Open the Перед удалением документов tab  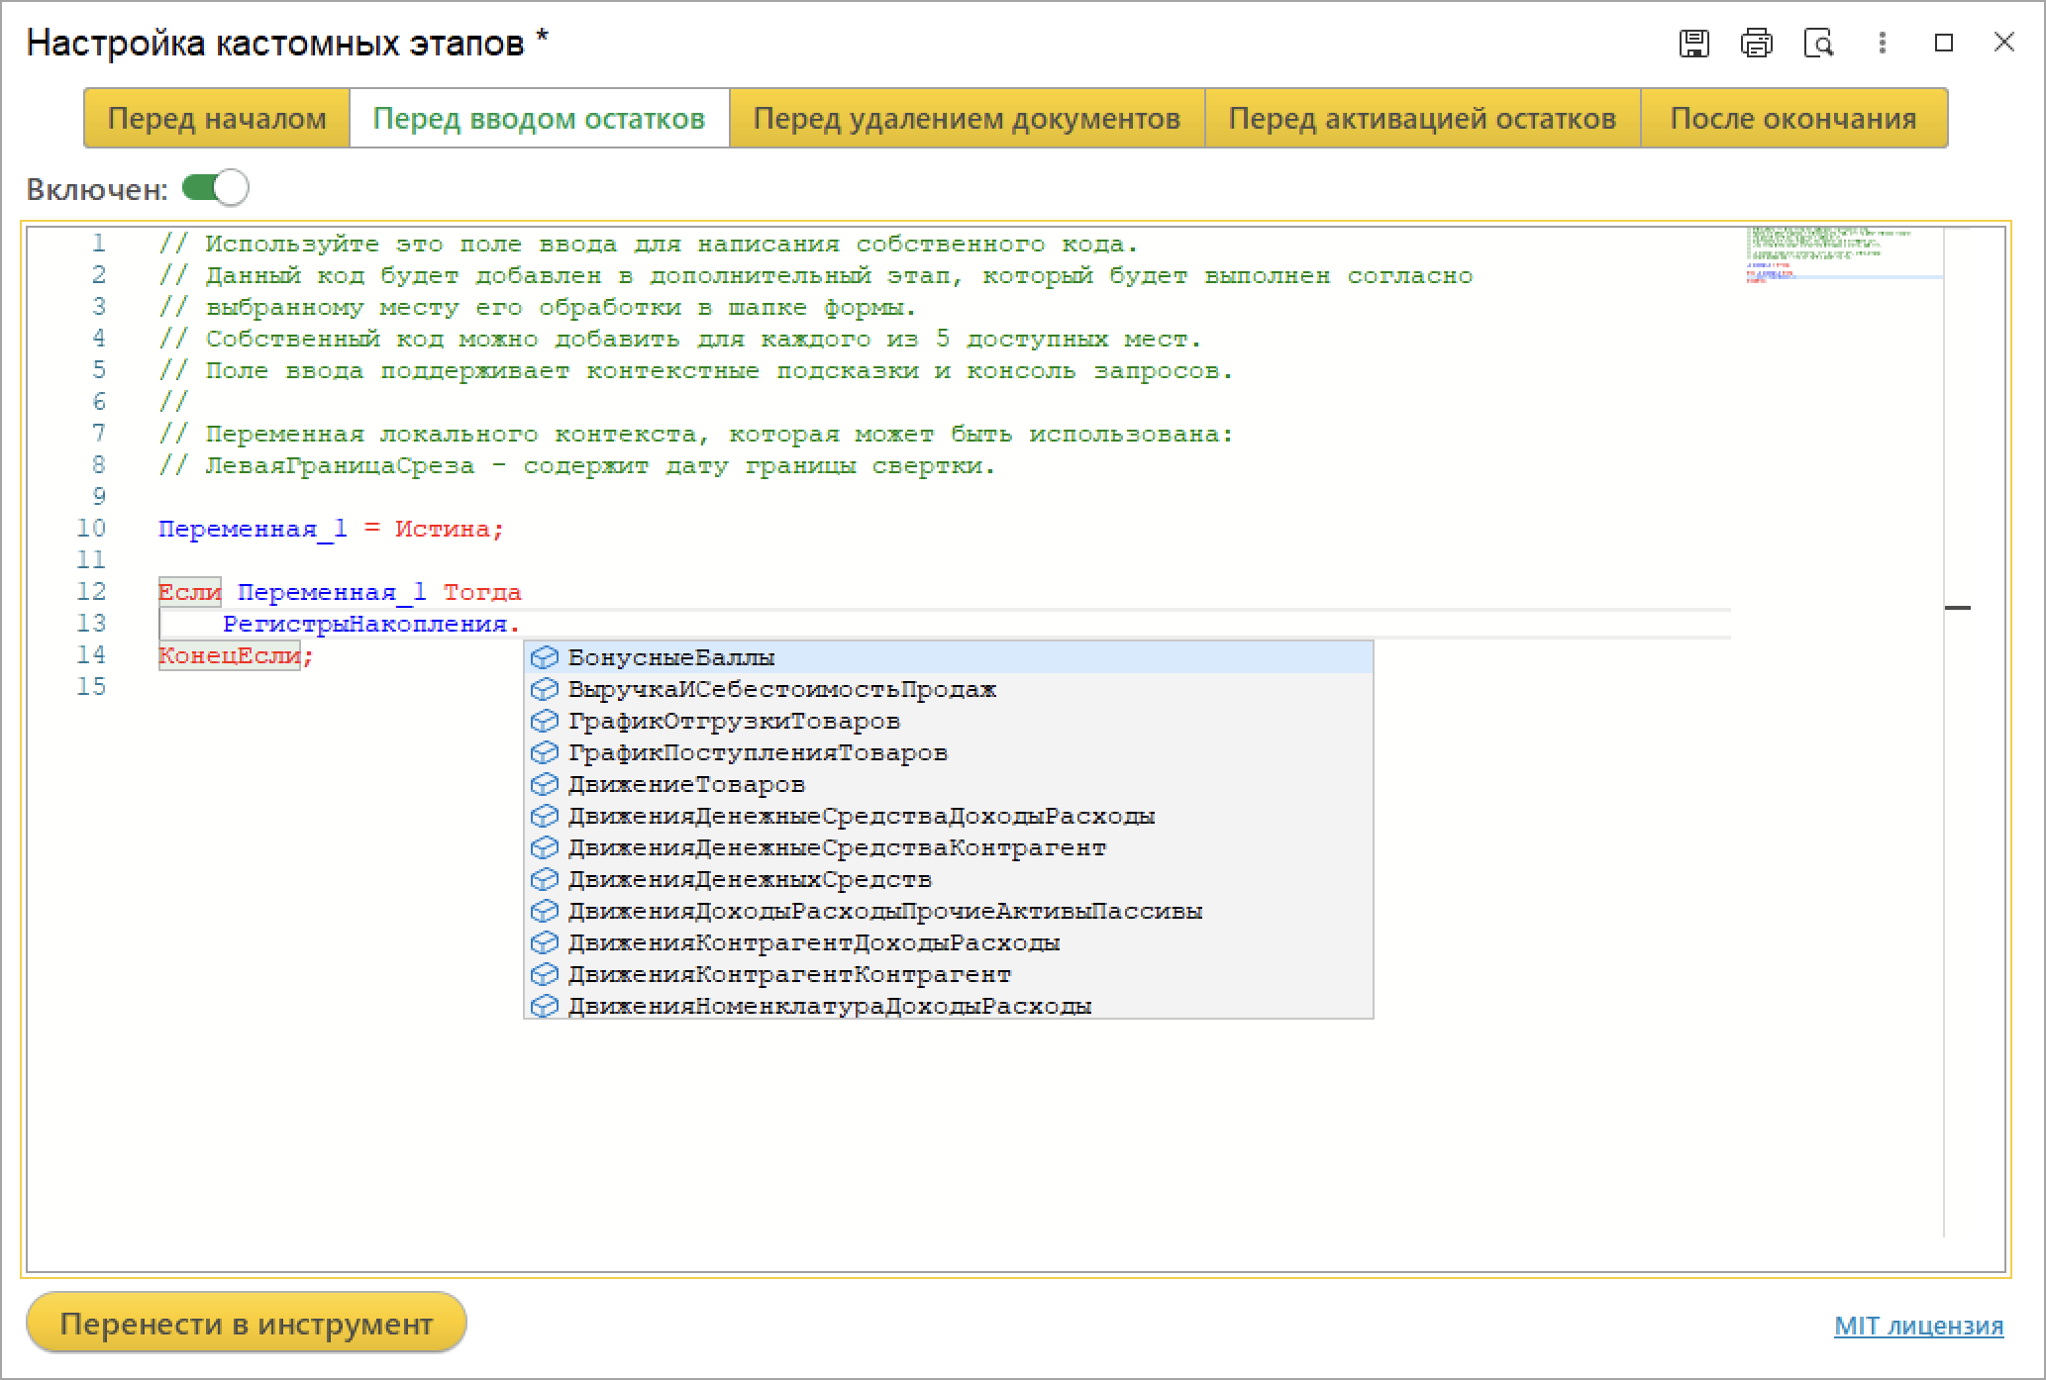[967, 119]
